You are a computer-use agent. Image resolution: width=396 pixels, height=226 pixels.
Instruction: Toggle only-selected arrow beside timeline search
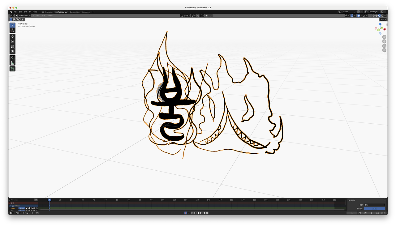click(x=36, y=200)
